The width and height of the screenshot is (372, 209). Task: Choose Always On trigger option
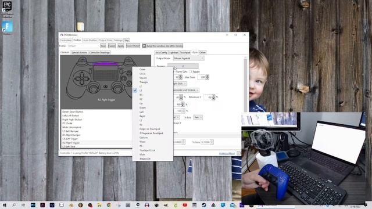(x=152, y=158)
